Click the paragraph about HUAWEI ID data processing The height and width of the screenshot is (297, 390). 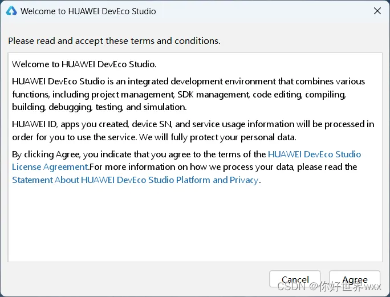193,131
